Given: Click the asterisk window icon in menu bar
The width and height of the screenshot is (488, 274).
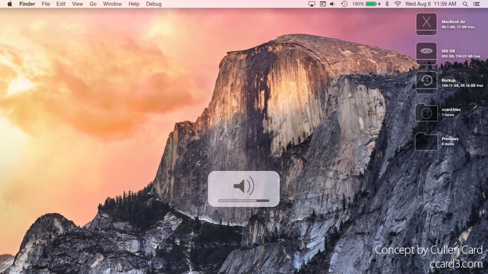Looking at the screenshot, I should click(323, 4).
